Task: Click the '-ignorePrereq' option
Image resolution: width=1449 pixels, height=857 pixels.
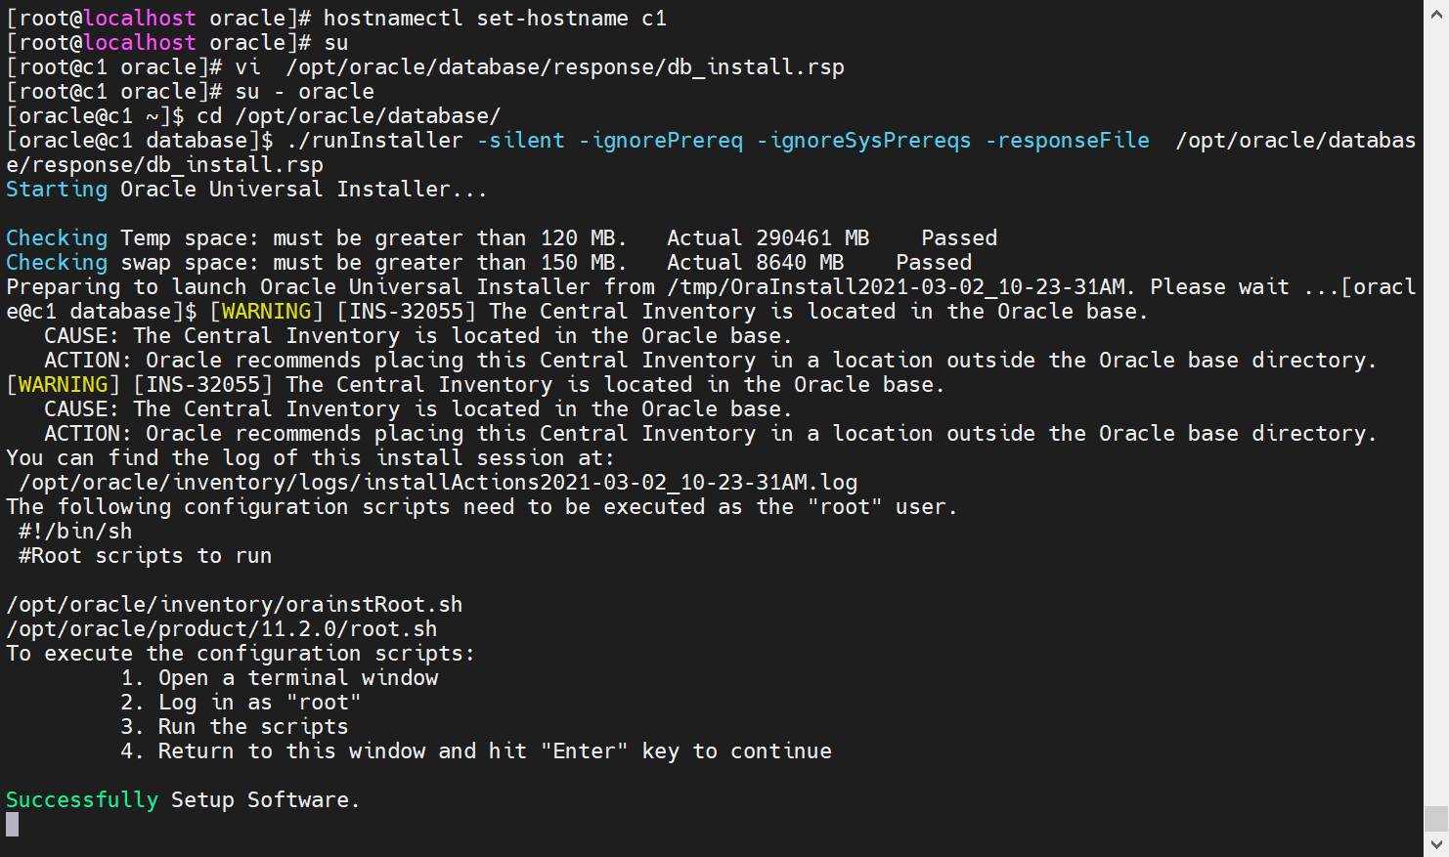Action: coord(661,141)
